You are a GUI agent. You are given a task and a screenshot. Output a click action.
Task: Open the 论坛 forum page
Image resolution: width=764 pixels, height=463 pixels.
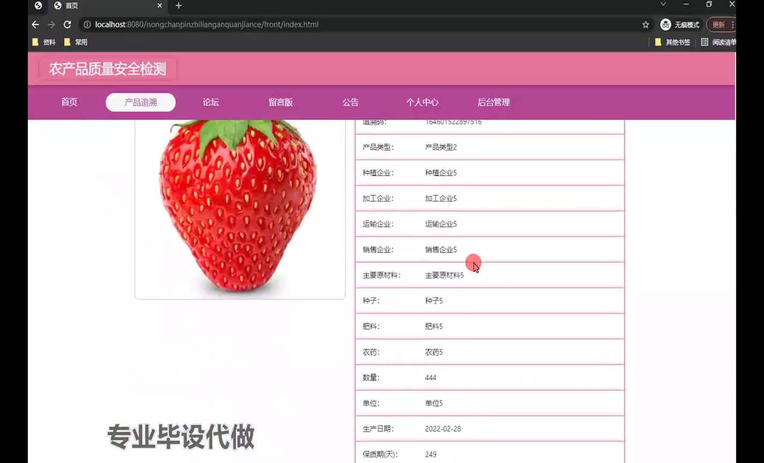point(211,102)
